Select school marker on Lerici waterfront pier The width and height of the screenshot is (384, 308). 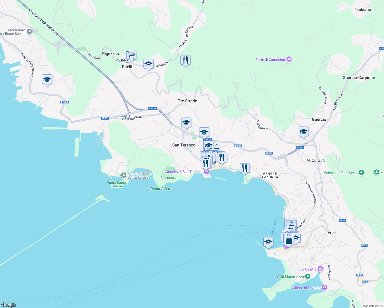click(x=268, y=242)
